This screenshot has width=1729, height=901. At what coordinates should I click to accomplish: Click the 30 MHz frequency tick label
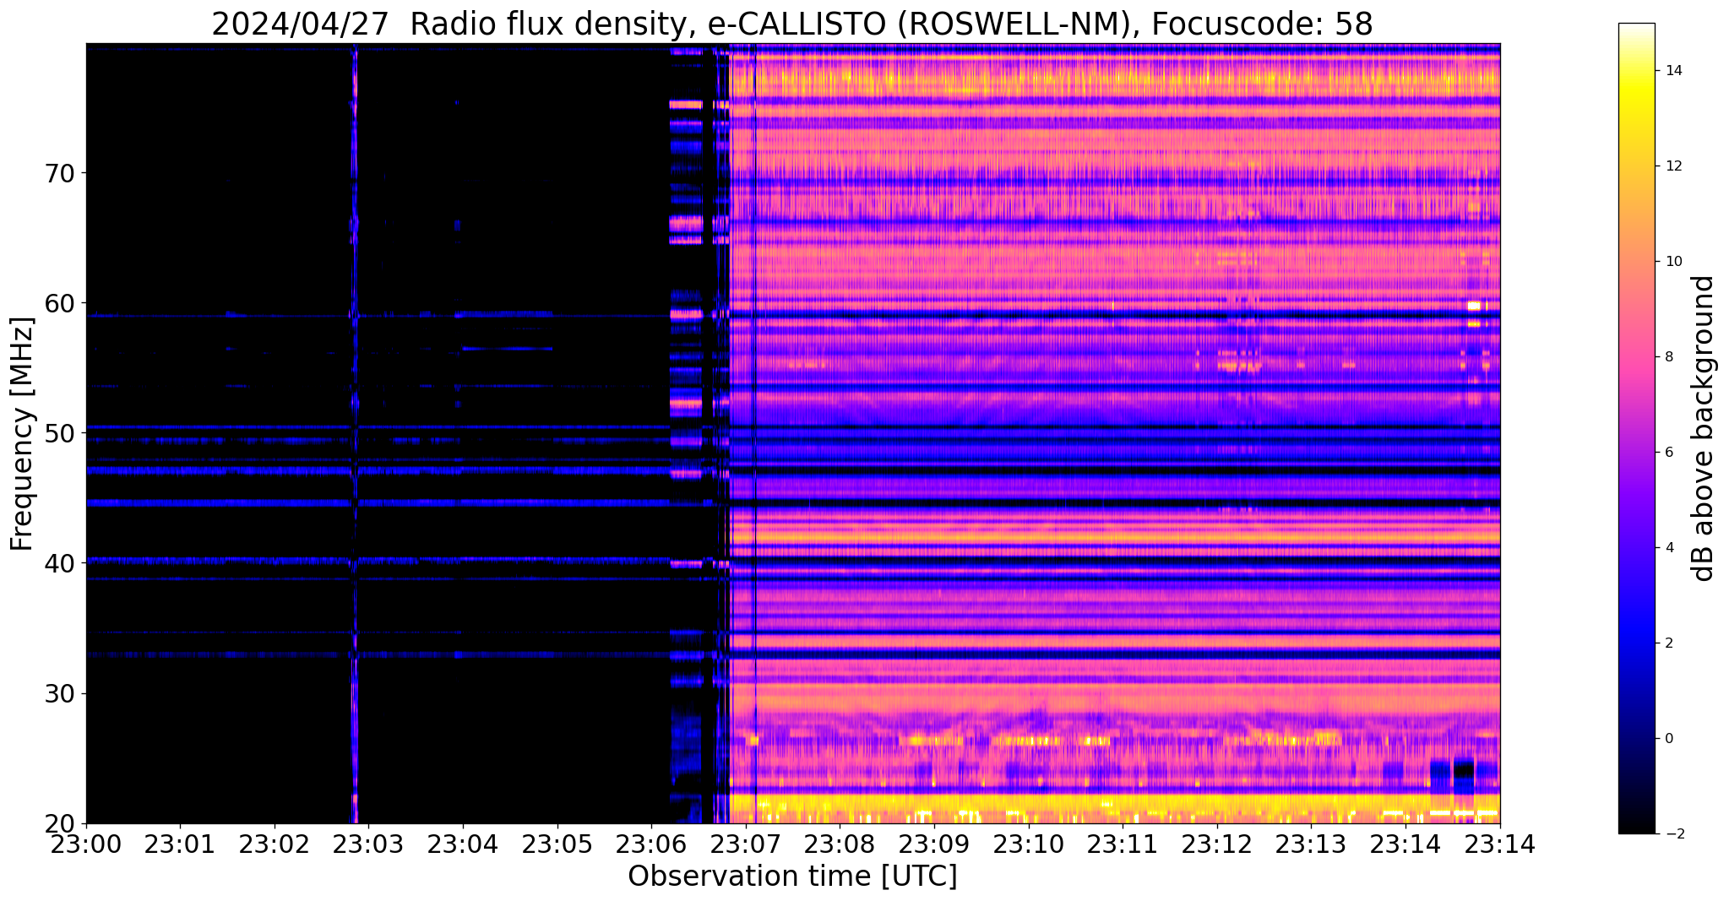click(59, 693)
